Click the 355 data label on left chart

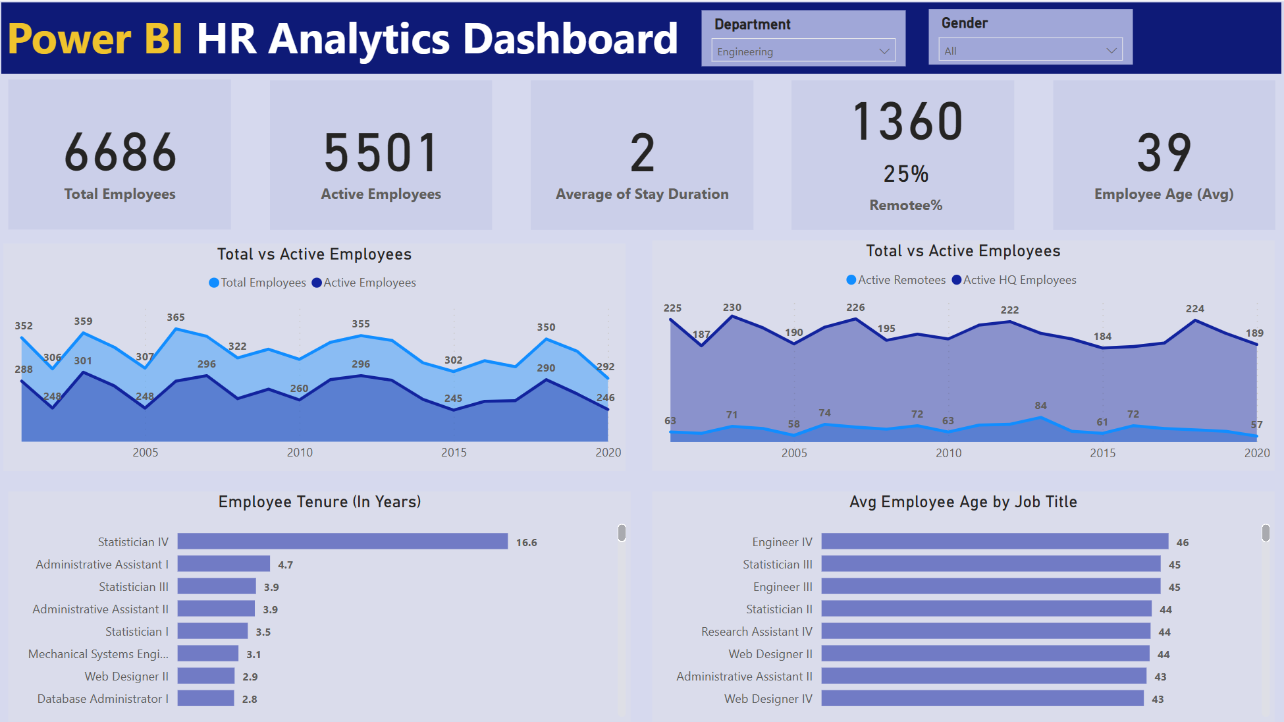click(x=361, y=324)
